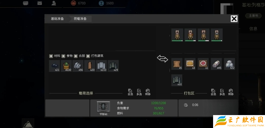The width and height of the screenshot is (265, 128).
Task: Switch to the 荷载准备 tab
Action: click(80, 19)
